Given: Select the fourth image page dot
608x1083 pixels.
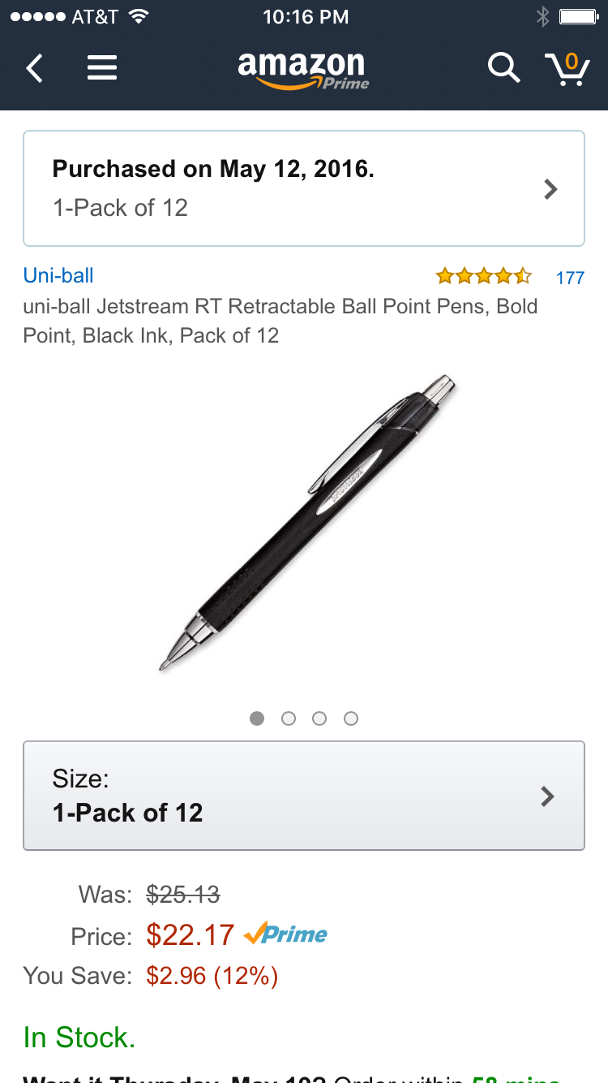Looking at the screenshot, I should pos(351,718).
